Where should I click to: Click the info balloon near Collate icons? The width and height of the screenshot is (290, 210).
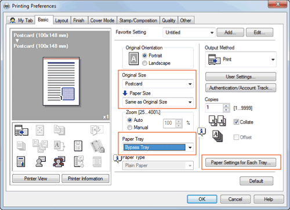(201, 132)
